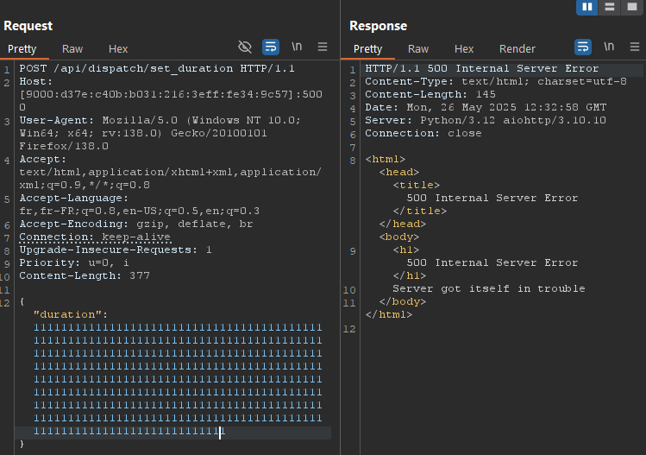This screenshot has width=646, height=455.
Task: Click the "duration" JSON key
Action: point(67,314)
